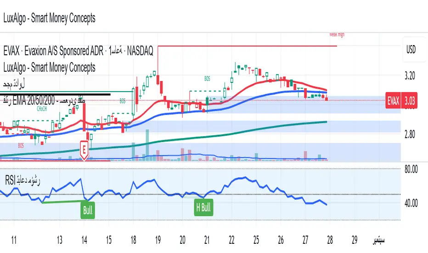428x253 pixels.
Task: Click the earnings 'E' marker on the chart
Action: click(84, 150)
